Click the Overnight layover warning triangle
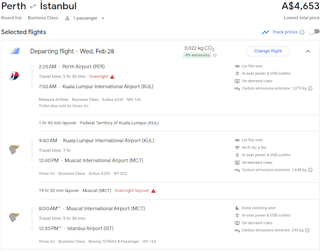The image size is (322, 251). click(x=153, y=191)
